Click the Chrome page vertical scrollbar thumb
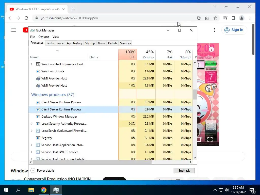 253,40
